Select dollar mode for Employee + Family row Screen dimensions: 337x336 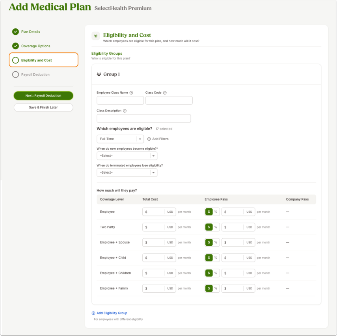coord(209,288)
